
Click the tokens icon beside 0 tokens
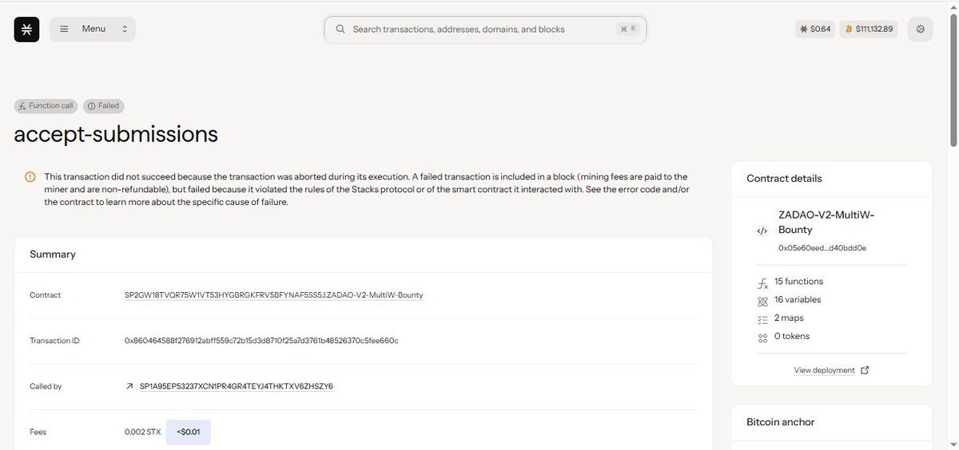pos(762,337)
